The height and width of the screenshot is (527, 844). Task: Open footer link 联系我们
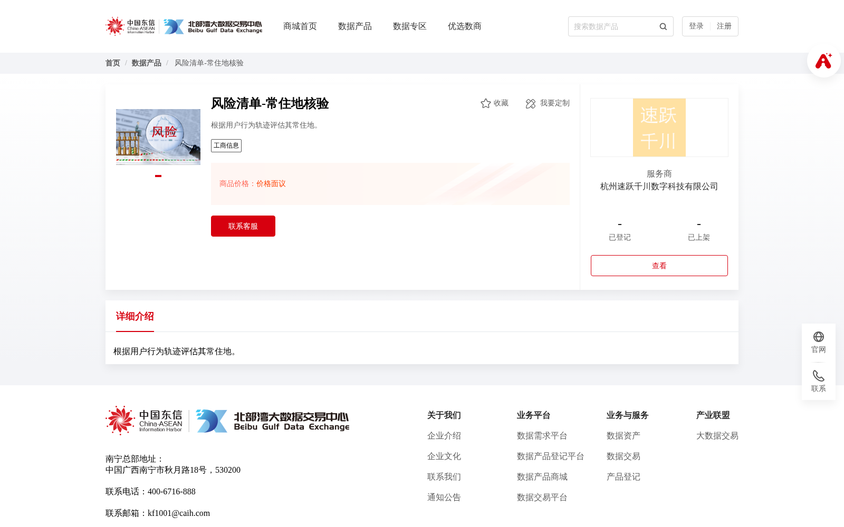tap(444, 477)
